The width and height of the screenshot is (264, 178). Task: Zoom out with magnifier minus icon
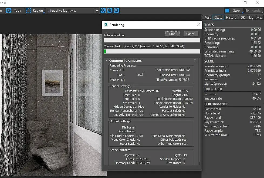click(x=110, y=11)
